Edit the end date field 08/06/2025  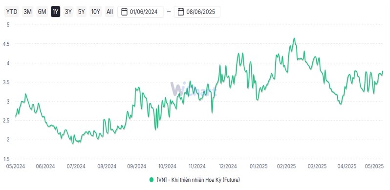click(x=197, y=12)
